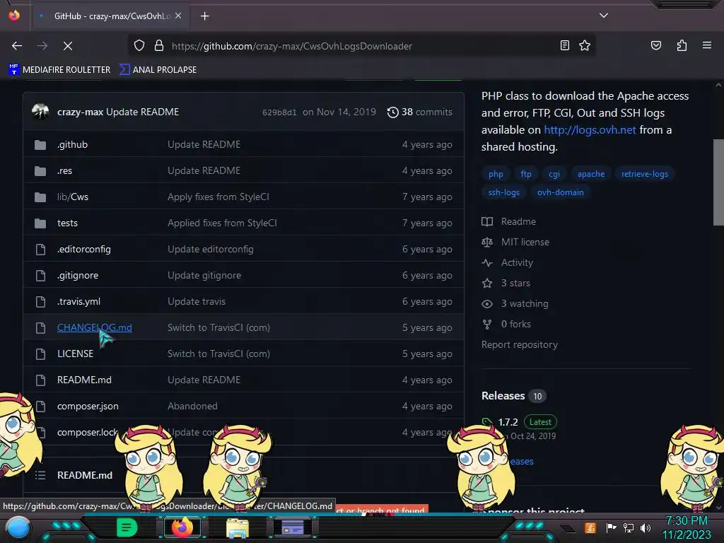Open the .res folder
724x543 pixels.
64,171
